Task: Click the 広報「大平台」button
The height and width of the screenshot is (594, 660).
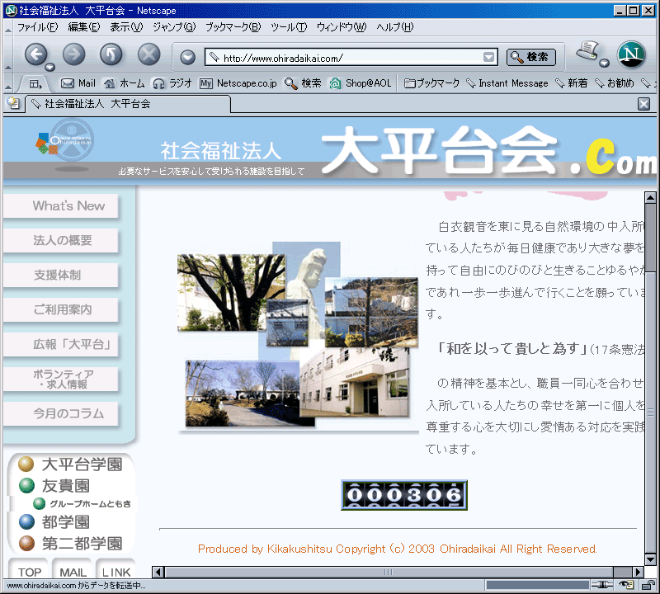Action: pyautogui.click(x=61, y=344)
